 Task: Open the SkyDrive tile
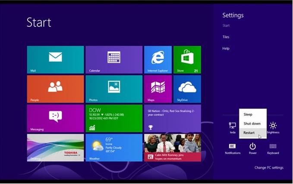coord(187,89)
